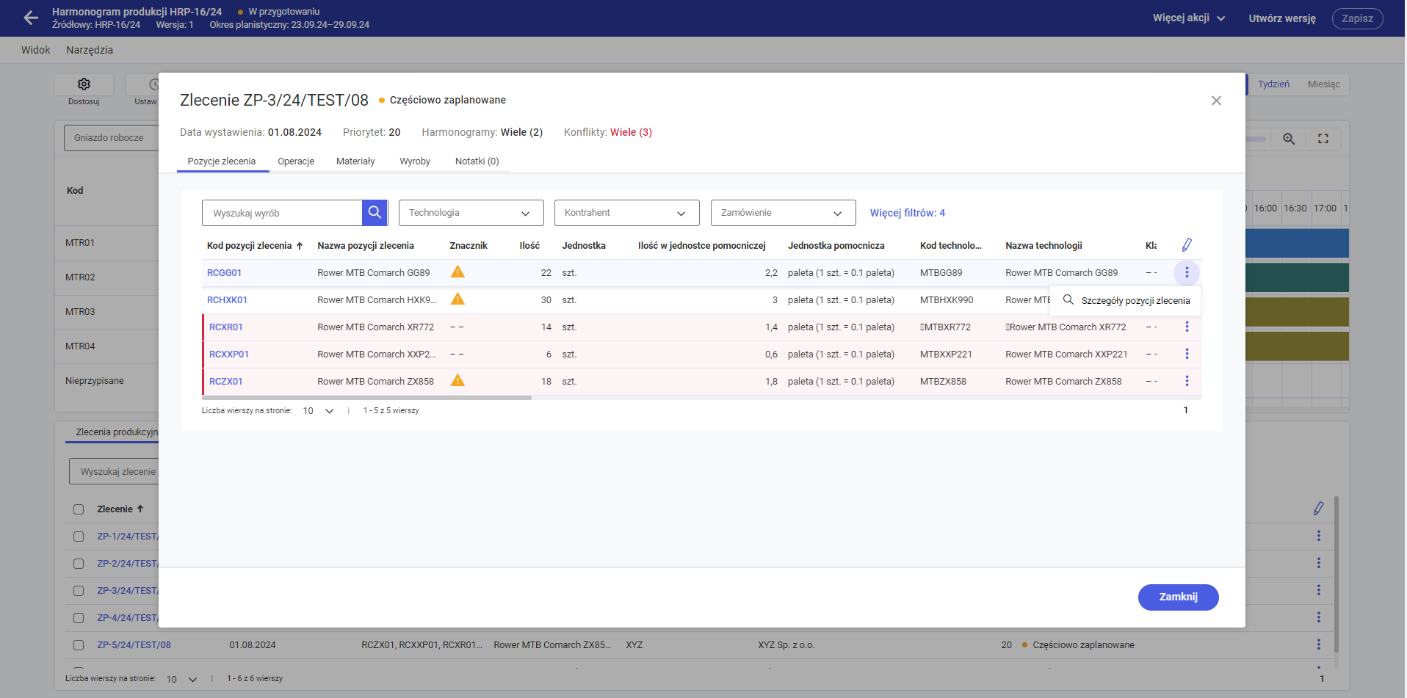The height and width of the screenshot is (698, 1407).
Task: Open RCHXK01 position link
Action: point(227,299)
